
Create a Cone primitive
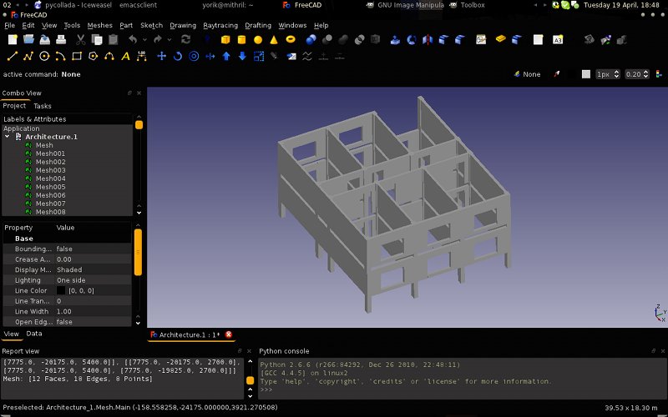click(x=274, y=39)
